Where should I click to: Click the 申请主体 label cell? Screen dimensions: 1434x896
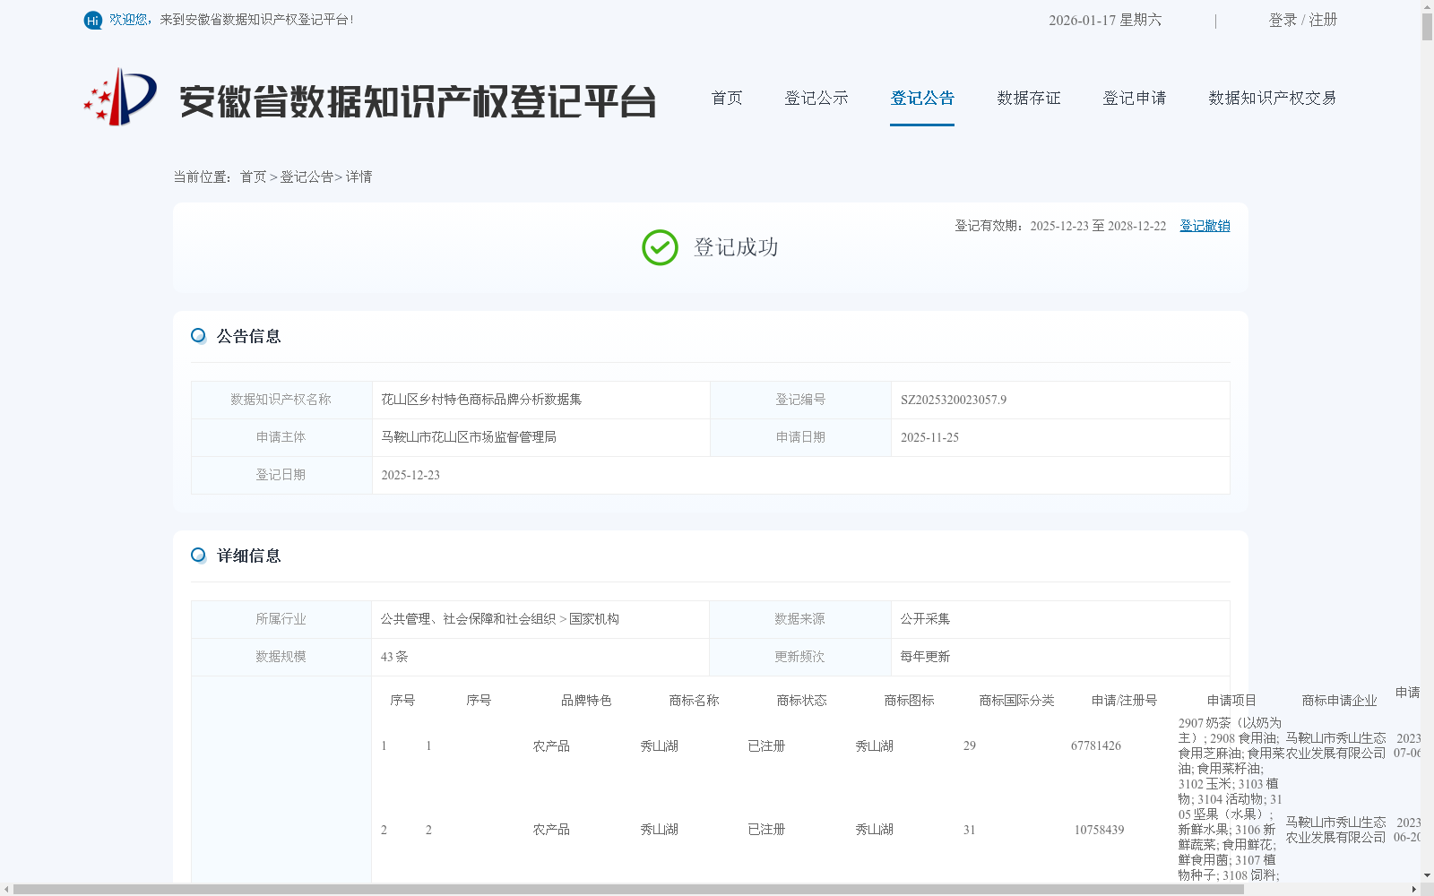(x=281, y=437)
